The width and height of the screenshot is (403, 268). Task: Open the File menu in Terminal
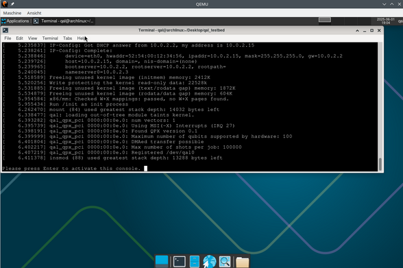pyautogui.click(x=8, y=38)
